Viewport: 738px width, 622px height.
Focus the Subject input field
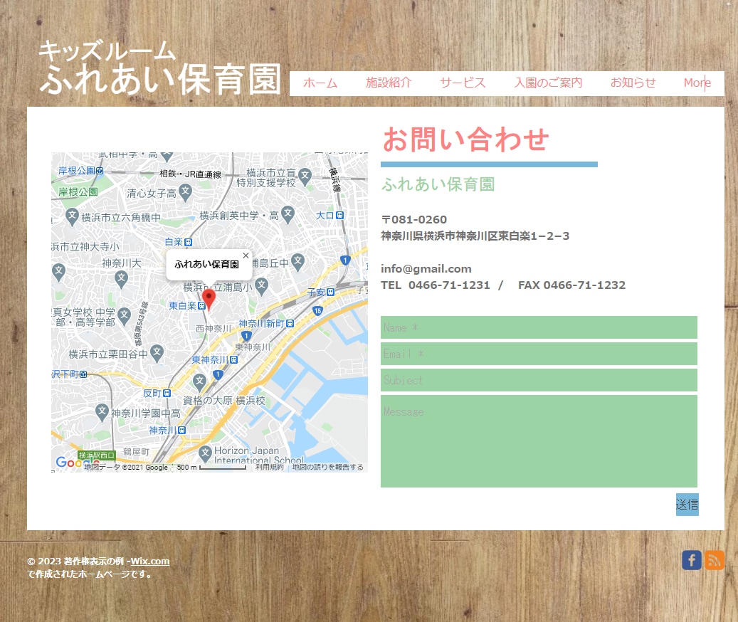pos(539,380)
